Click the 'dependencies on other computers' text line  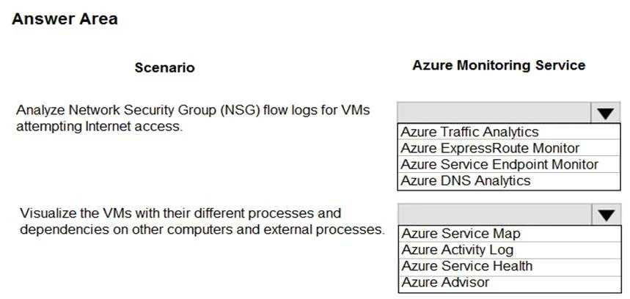click(x=202, y=229)
